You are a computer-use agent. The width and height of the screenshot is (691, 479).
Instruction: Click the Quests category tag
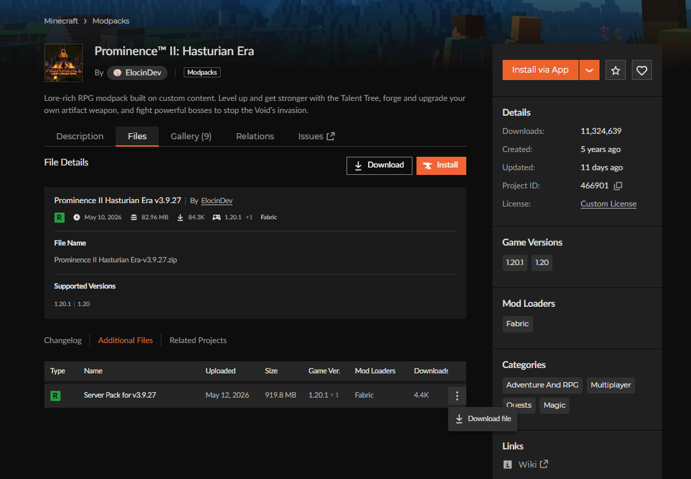519,406
